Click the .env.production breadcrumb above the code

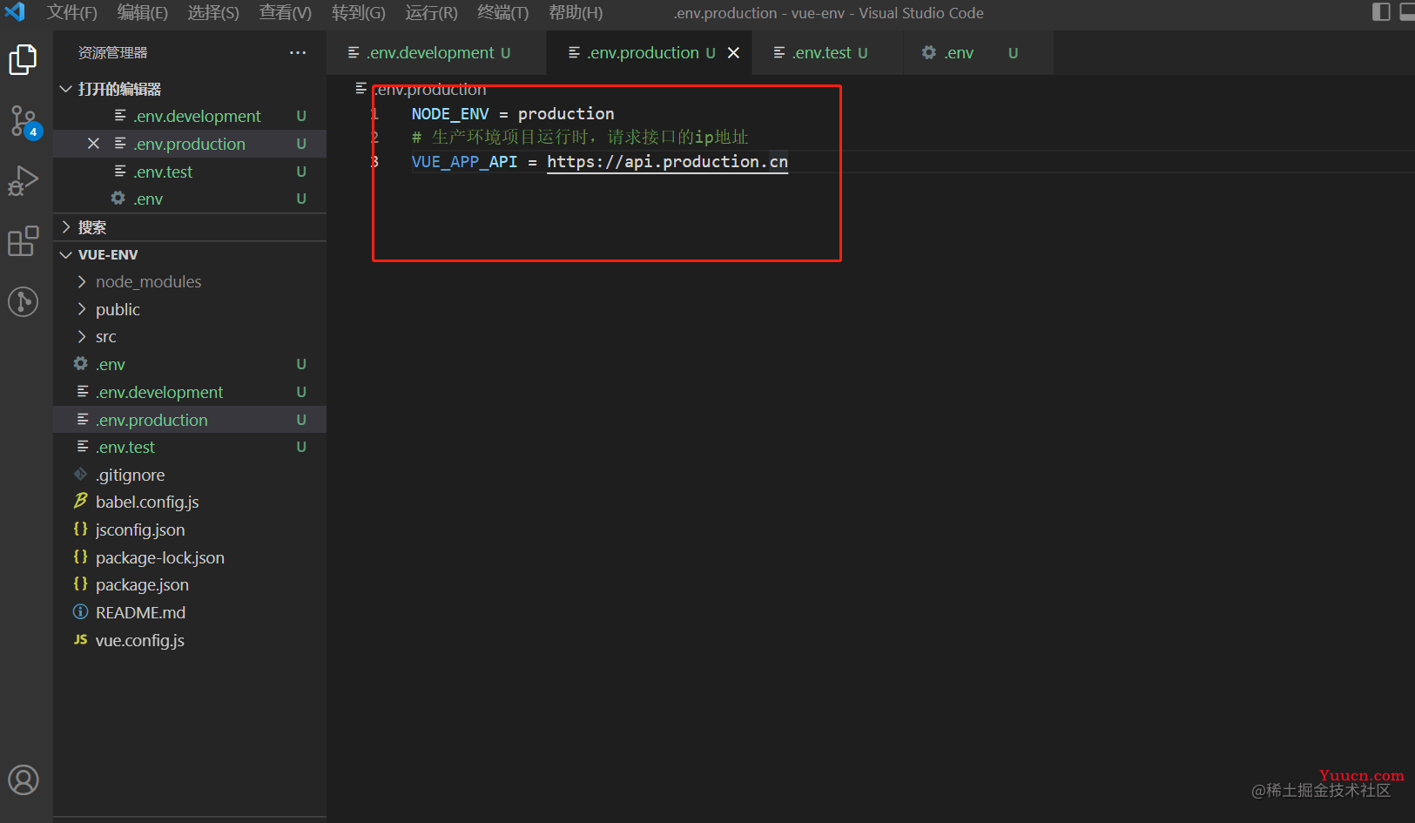(x=430, y=89)
